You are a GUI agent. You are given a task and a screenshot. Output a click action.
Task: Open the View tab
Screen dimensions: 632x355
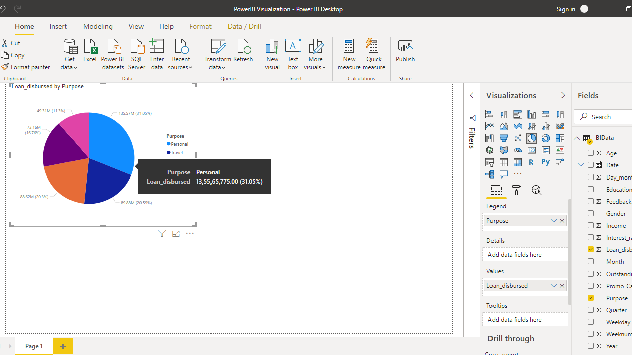[136, 26]
